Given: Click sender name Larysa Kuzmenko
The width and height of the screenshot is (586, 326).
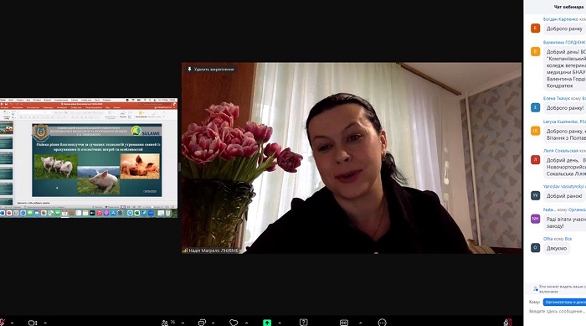Looking at the screenshot, I should pyautogui.click(x=564, y=122).
